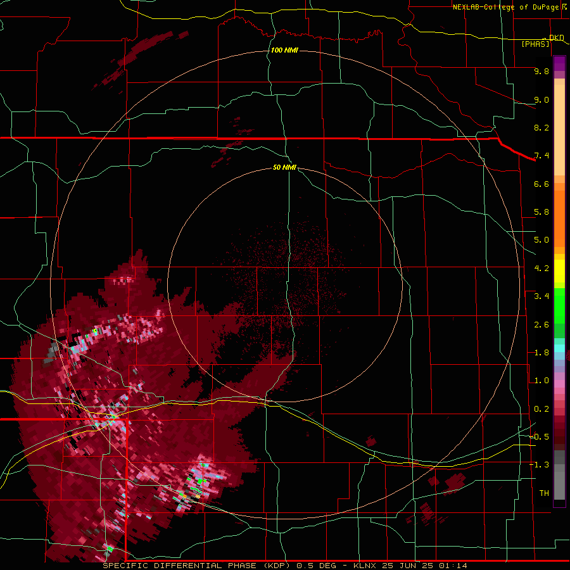Click the 5.8 legend value
The width and height of the screenshot is (570, 570).
(541, 212)
